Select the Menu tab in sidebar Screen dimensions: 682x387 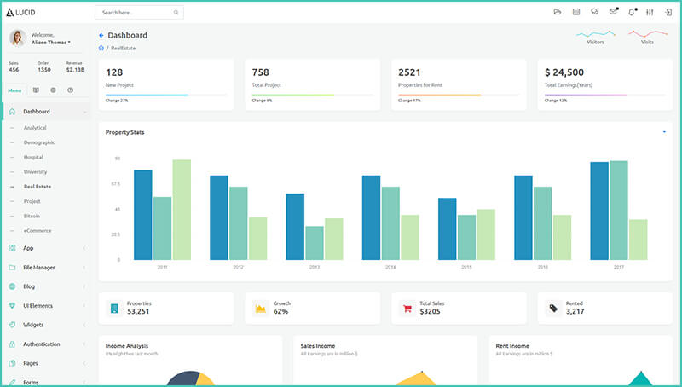[x=14, y=90]
